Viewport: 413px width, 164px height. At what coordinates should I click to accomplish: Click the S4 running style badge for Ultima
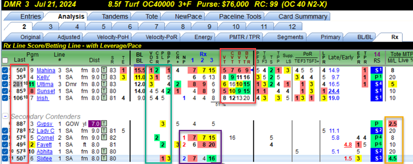377,85
